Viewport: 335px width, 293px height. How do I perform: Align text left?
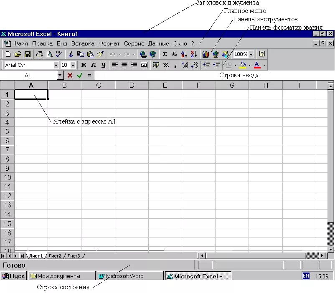(x=115, y=65)
